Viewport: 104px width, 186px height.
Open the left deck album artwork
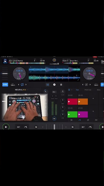5,61
